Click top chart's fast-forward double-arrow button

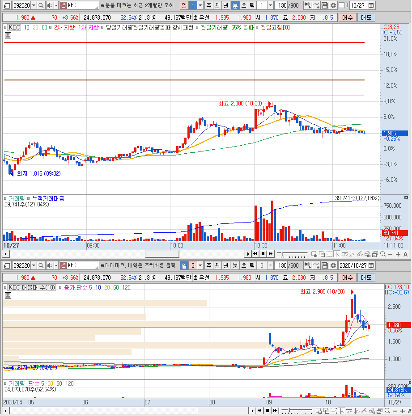[x=270, y=254]
